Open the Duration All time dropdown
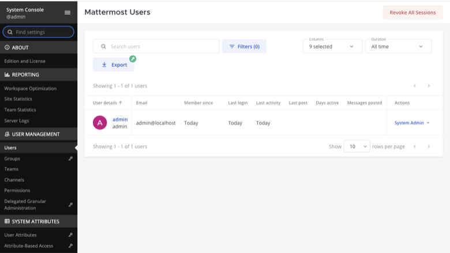Screen dimensions: 450x253 tap(398, 47)
